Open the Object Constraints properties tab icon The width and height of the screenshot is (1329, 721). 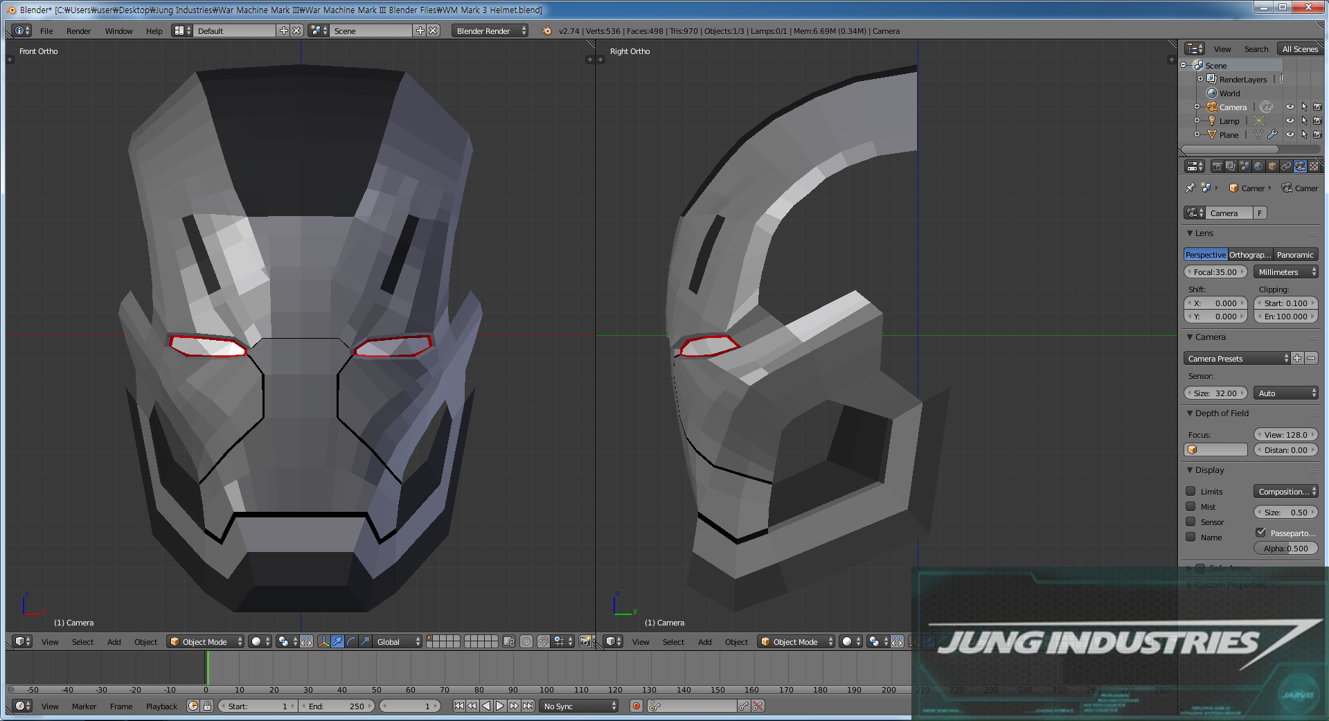1286,166
